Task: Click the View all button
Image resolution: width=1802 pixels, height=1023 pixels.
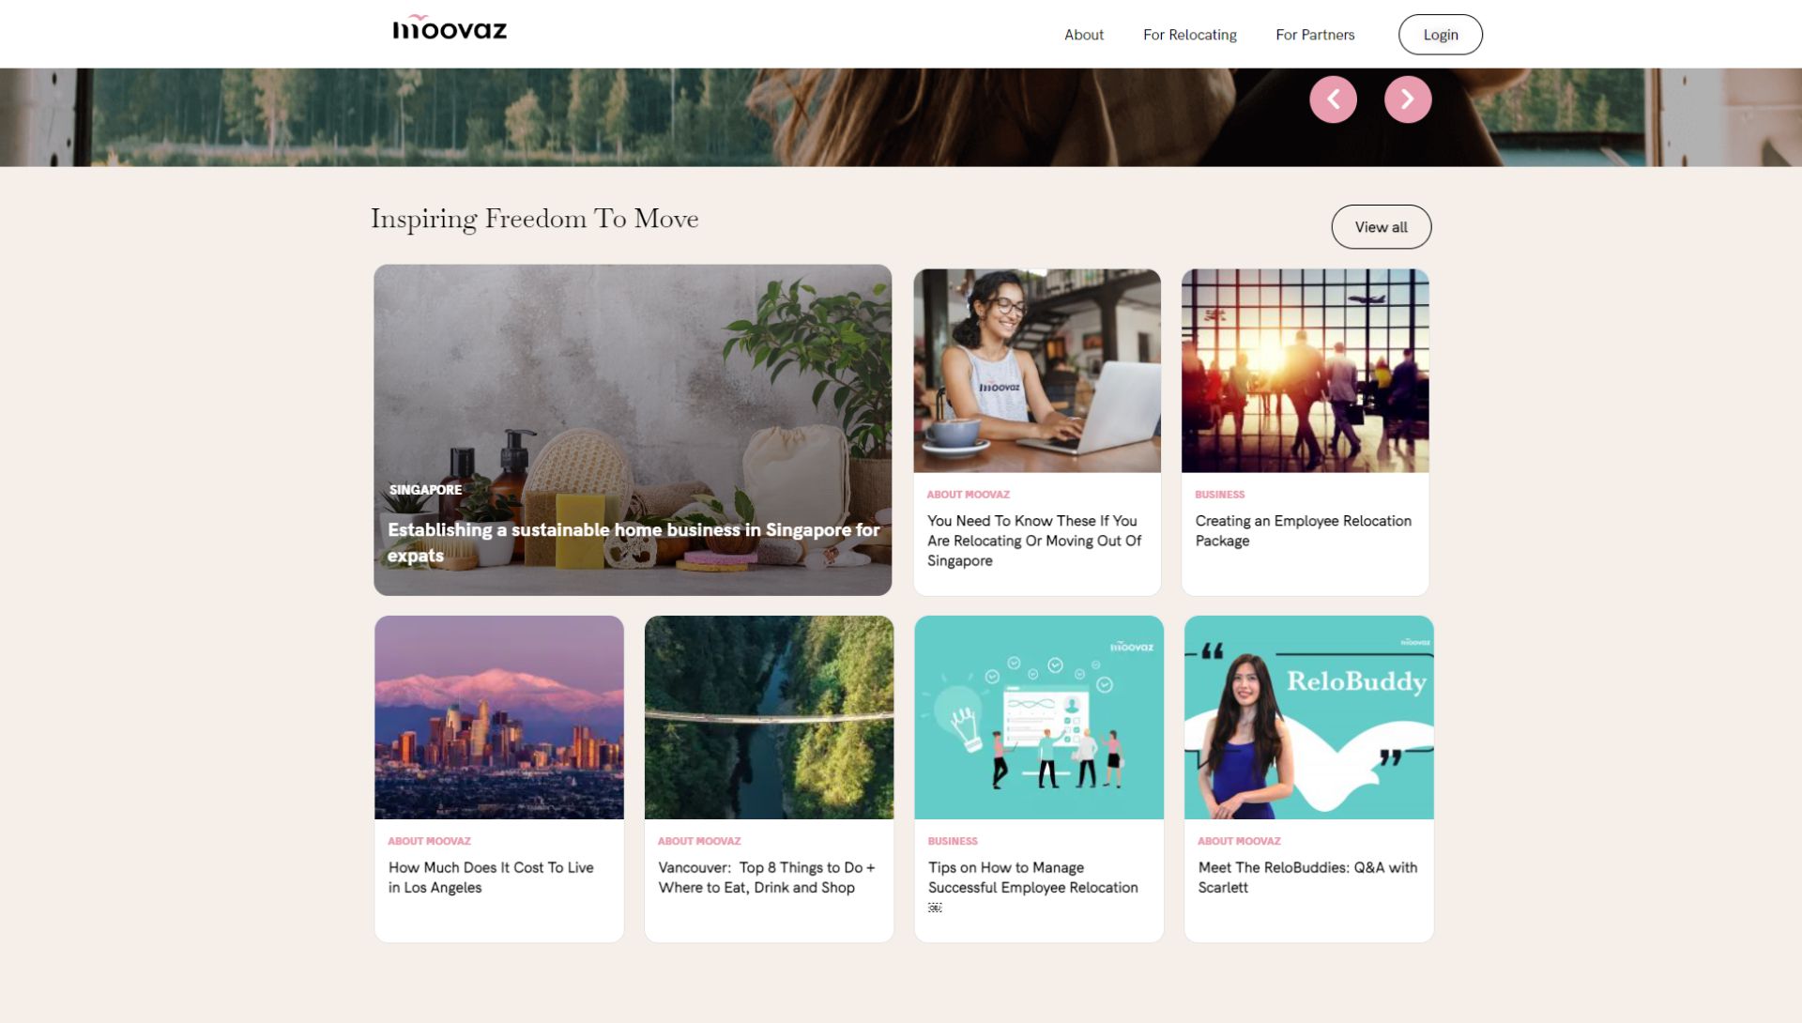Action: coord(1381,227)
